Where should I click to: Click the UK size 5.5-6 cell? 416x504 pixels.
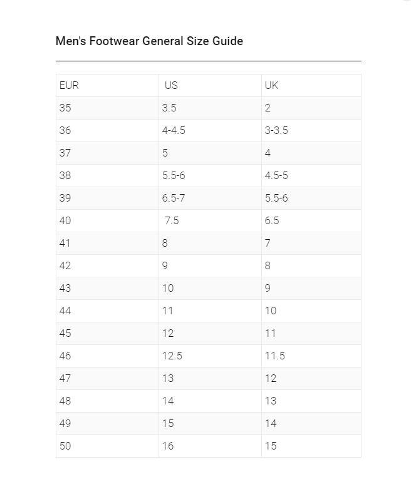pos(276,198)
